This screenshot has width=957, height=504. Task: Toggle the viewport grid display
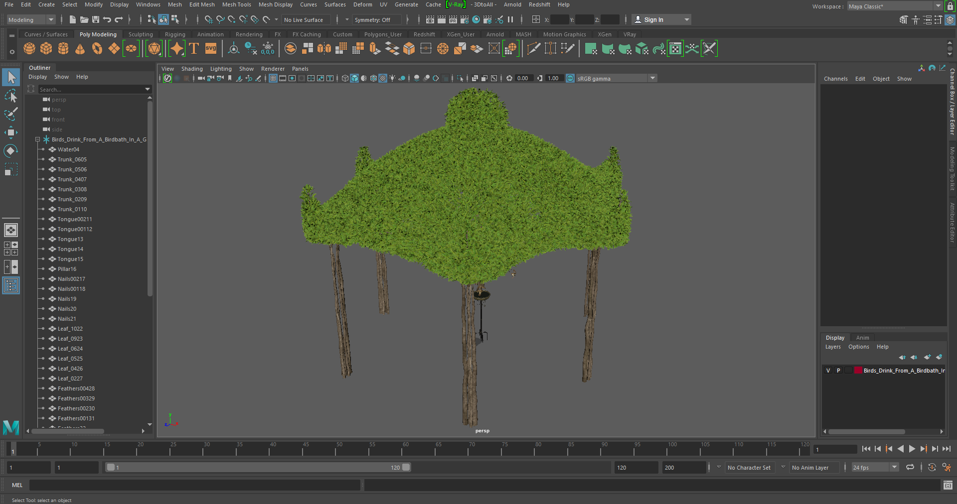pyautogui.click(x=273, y=78)
